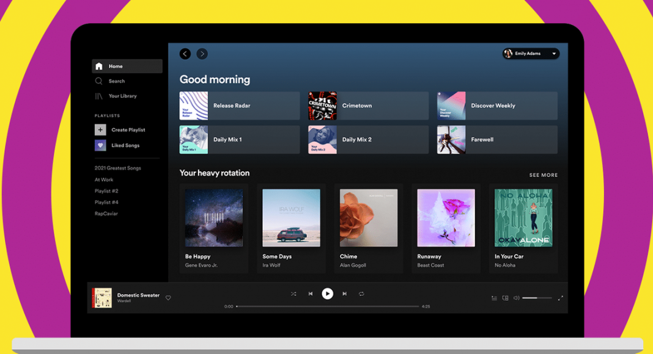653x354 pixels.
Task: Open Playlist #4 in sidebar
Action: [106, 203]
